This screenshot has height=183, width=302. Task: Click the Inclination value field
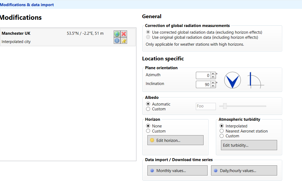click(203, 84)
